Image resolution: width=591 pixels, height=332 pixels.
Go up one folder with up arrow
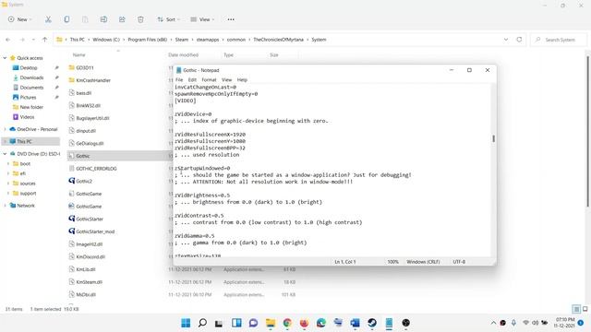[x=45, y=40]
